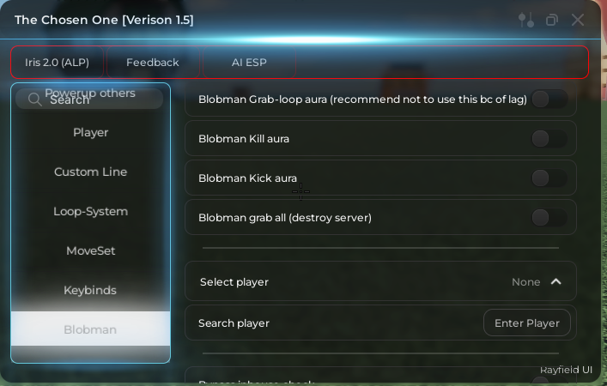Viewport: 607px width, 386px height.
Task: Click the window restore icon in title bar
Action: click(x=552, y=20)
